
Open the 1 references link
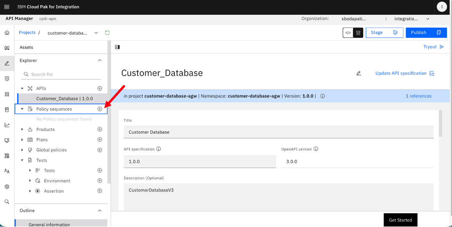(419, 96)
